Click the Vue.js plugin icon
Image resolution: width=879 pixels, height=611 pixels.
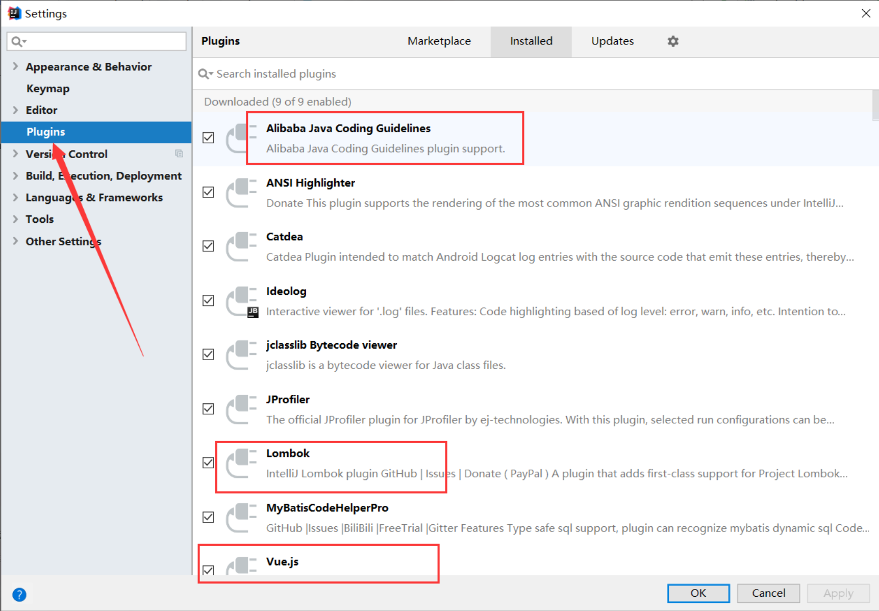[242, 566]
